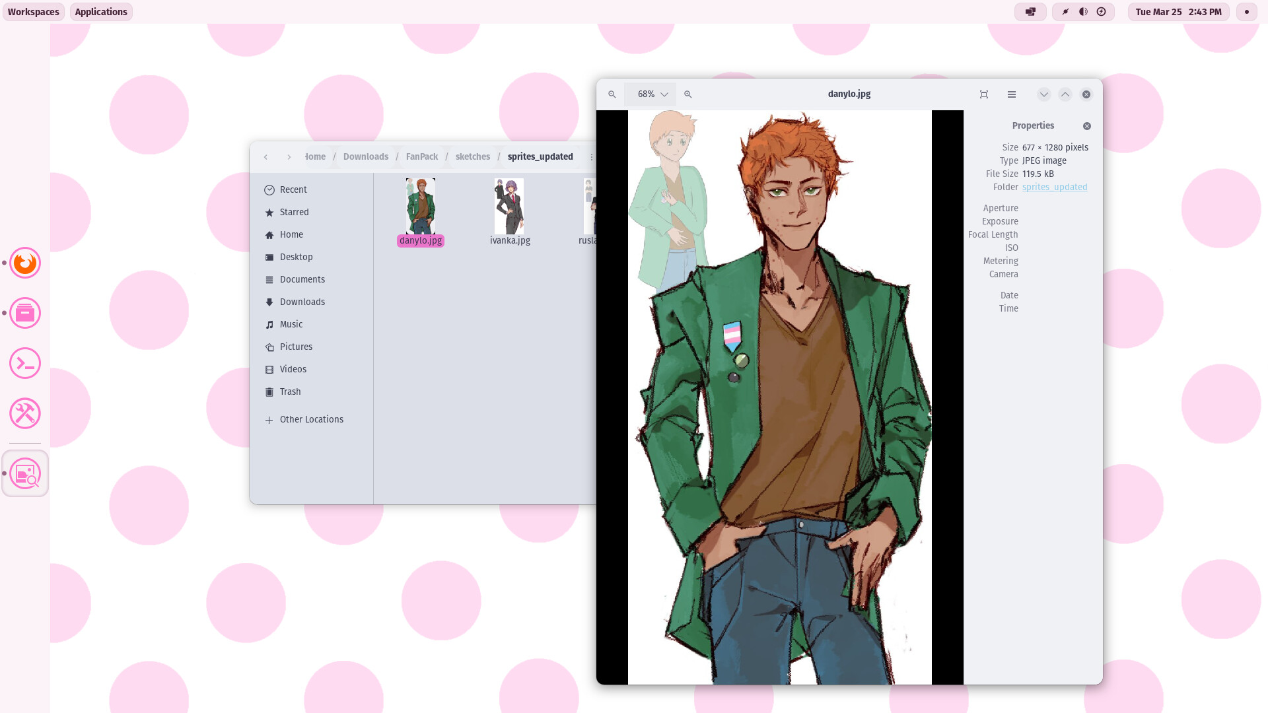The height and width of the screenshot is (713, 1268).
Task: Zoom out in the image viewer
Action: 612,94
